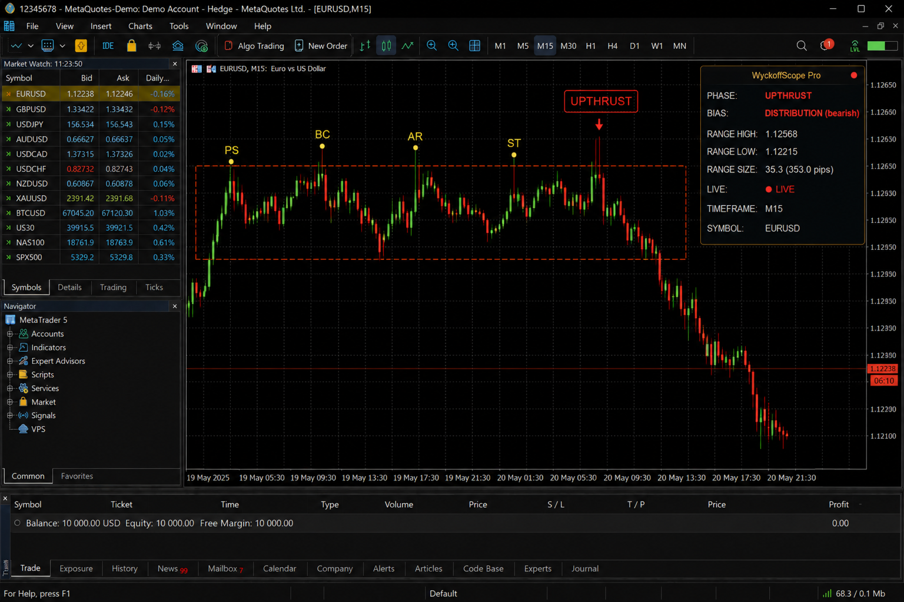The width and height of the screenshot is (904, 602).
Task: Select the M30 timeframe
Action: pyautogui.click(x=569, y=46)
